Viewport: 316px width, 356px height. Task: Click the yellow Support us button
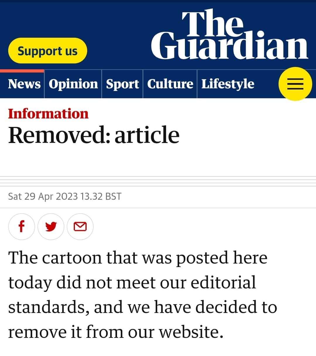(48, 51)
